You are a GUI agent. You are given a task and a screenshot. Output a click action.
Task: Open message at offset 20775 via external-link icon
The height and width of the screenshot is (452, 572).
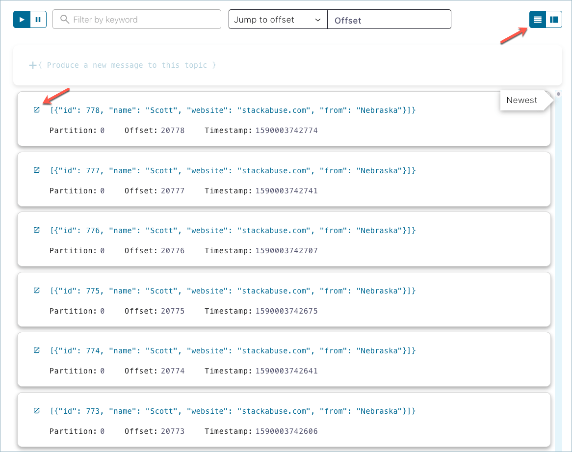click(x=36, y=290)
